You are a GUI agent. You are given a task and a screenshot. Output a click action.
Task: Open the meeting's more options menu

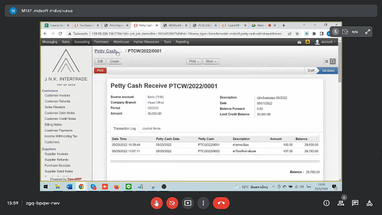pos(203,203)
